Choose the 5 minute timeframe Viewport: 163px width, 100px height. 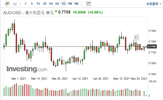pyautogui.click(x=32, y=4)
